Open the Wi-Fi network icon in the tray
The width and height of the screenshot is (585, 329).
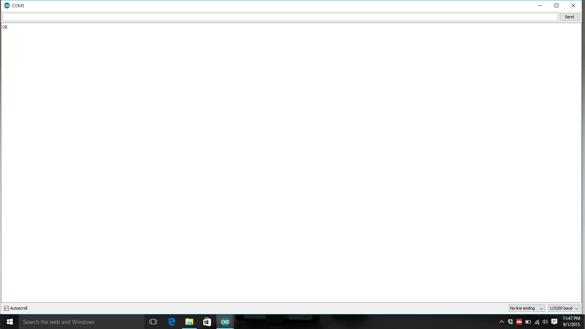coord(537,322)
